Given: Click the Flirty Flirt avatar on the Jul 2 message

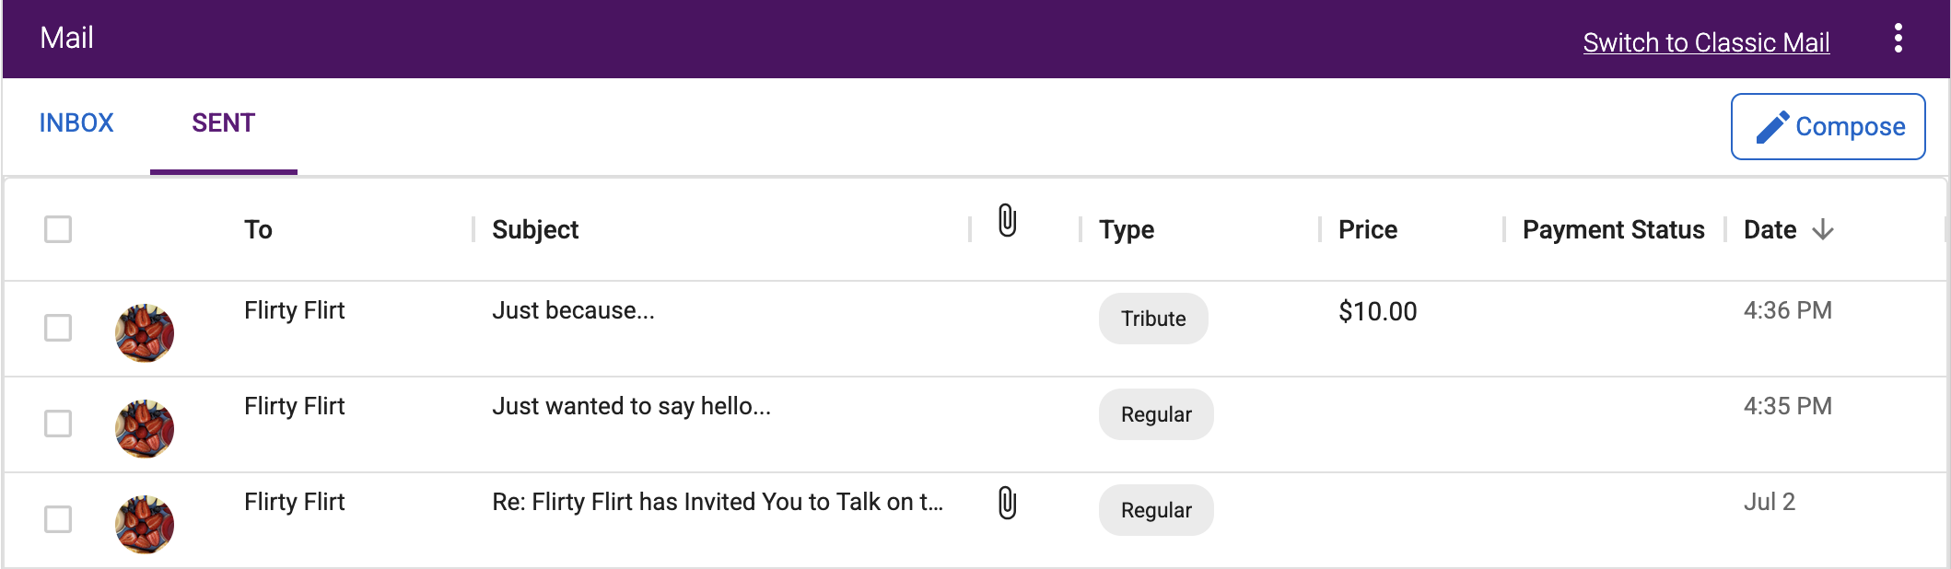Looking at the screenshot, I should [145, 524].
